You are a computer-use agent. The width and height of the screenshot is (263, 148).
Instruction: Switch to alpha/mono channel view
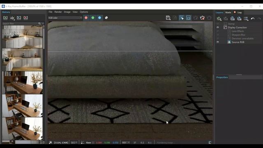(106, 18)
